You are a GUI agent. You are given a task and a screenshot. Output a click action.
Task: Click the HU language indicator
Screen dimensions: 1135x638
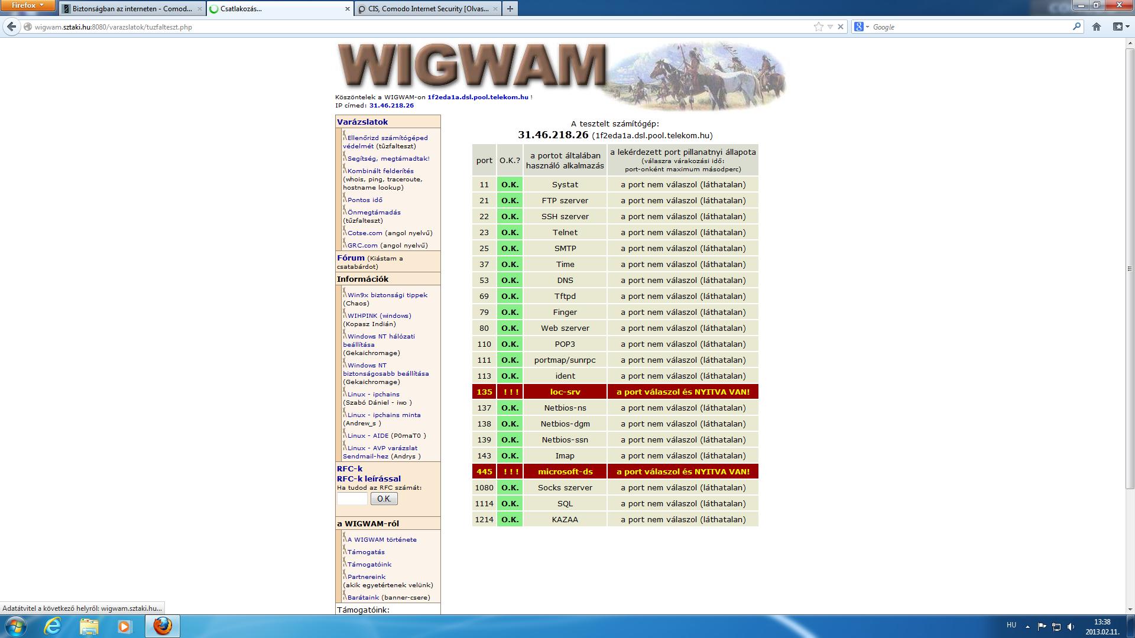click(1011, 625)
